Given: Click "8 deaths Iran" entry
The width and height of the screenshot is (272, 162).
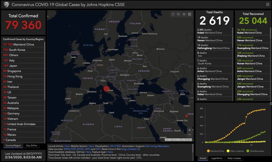Looking at the screenshot, I should [214, 54].
